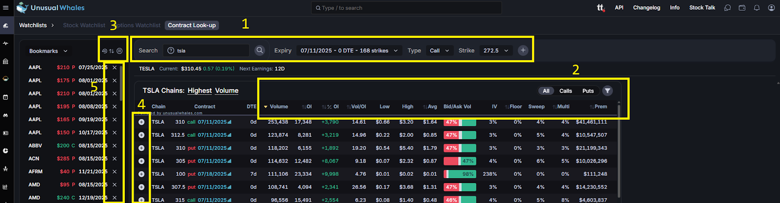
Task: Open Stock Talk link
Action: pos(702,8)
